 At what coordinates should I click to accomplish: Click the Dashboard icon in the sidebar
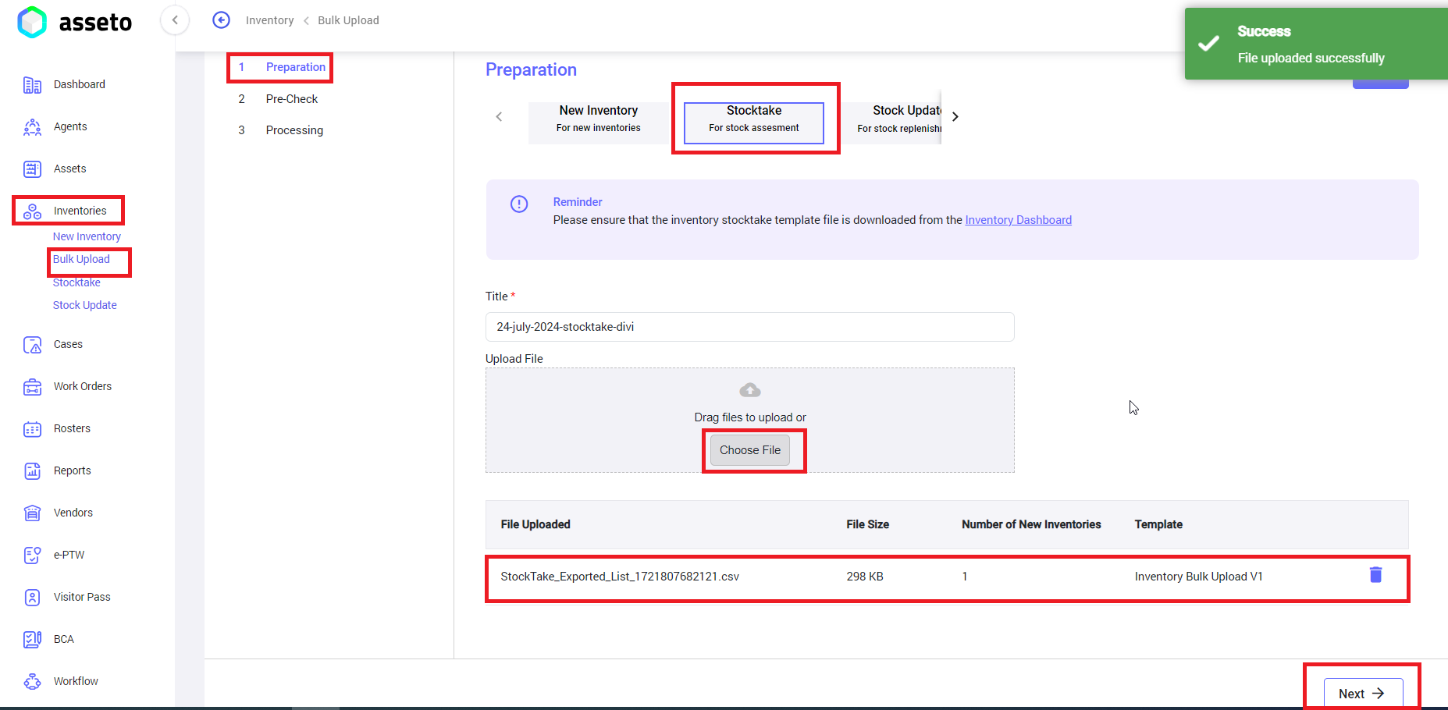point(32,85)
